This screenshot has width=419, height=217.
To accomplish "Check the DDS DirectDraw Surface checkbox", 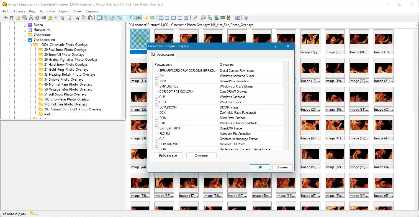I will (x=157, y=118).
